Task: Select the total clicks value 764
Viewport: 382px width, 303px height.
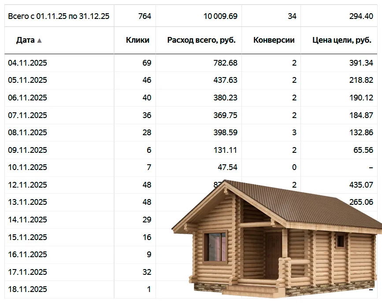Action: pos(145,16)
